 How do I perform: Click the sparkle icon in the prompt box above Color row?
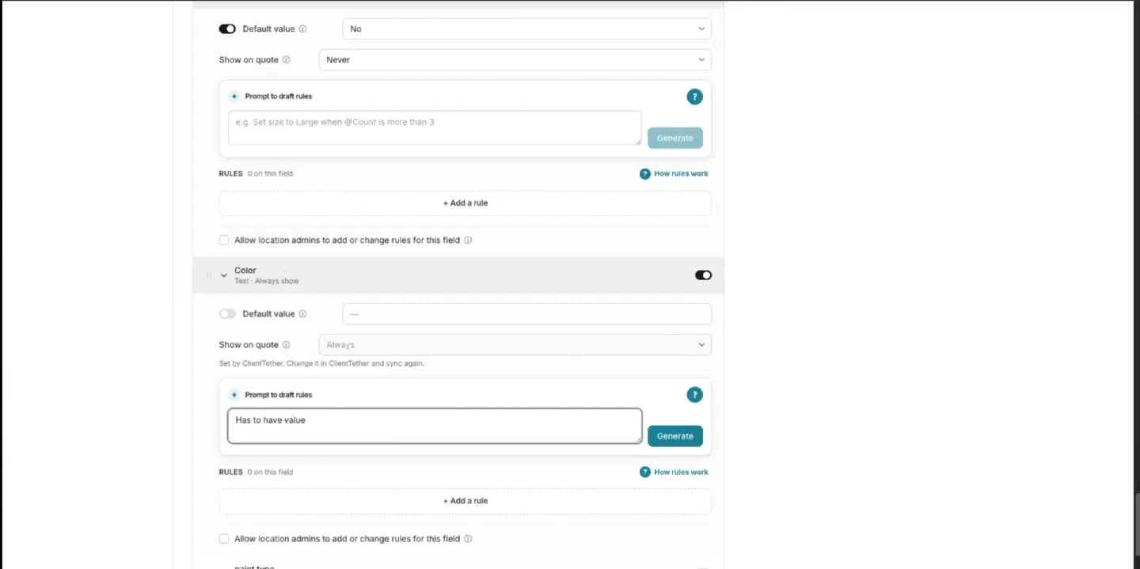[234, 97]
